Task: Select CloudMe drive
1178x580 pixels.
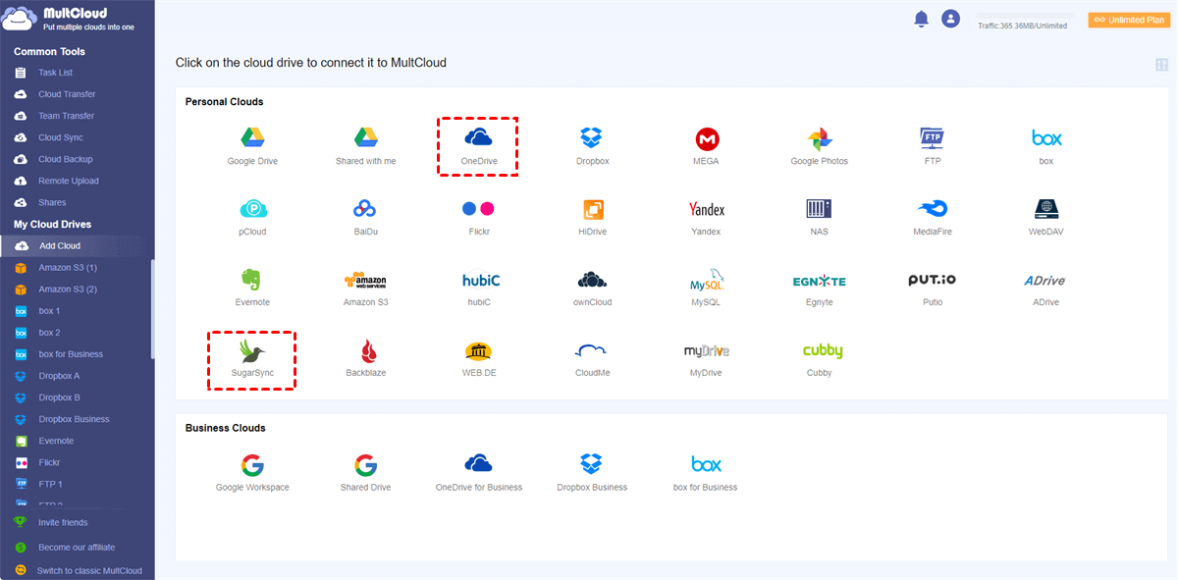Action: [x=592, y=359]
